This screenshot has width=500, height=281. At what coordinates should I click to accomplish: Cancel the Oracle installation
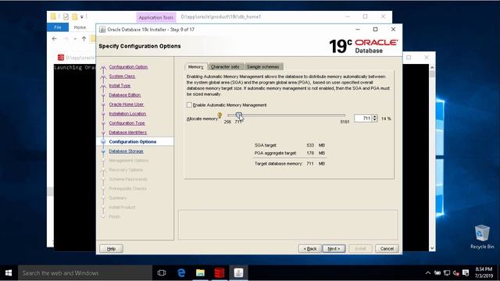point(387,248)
